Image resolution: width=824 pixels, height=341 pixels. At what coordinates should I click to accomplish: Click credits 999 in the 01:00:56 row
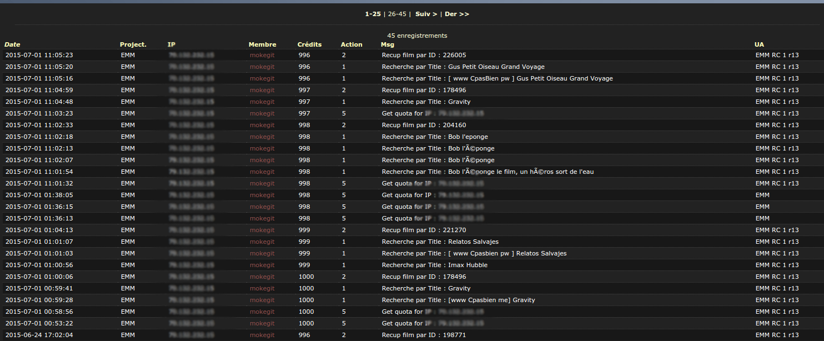[304, 265]
